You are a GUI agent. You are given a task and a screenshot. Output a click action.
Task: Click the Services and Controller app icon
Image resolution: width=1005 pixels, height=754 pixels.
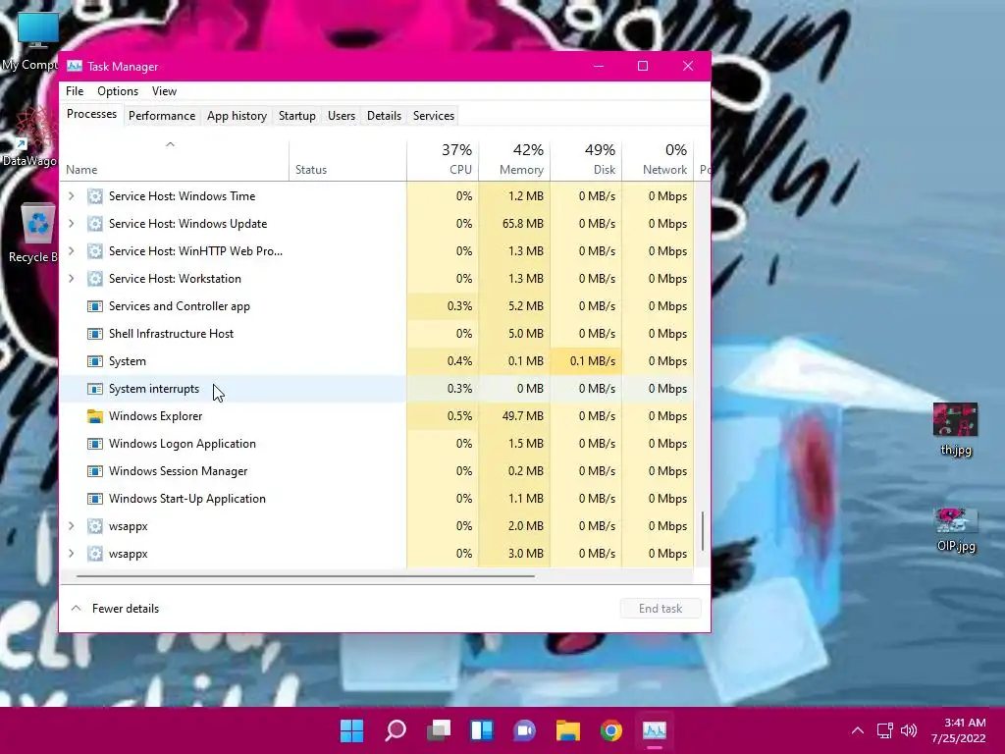coord(95,306)
